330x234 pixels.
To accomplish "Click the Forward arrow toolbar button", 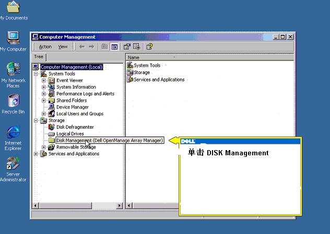I will pos(91,46).
